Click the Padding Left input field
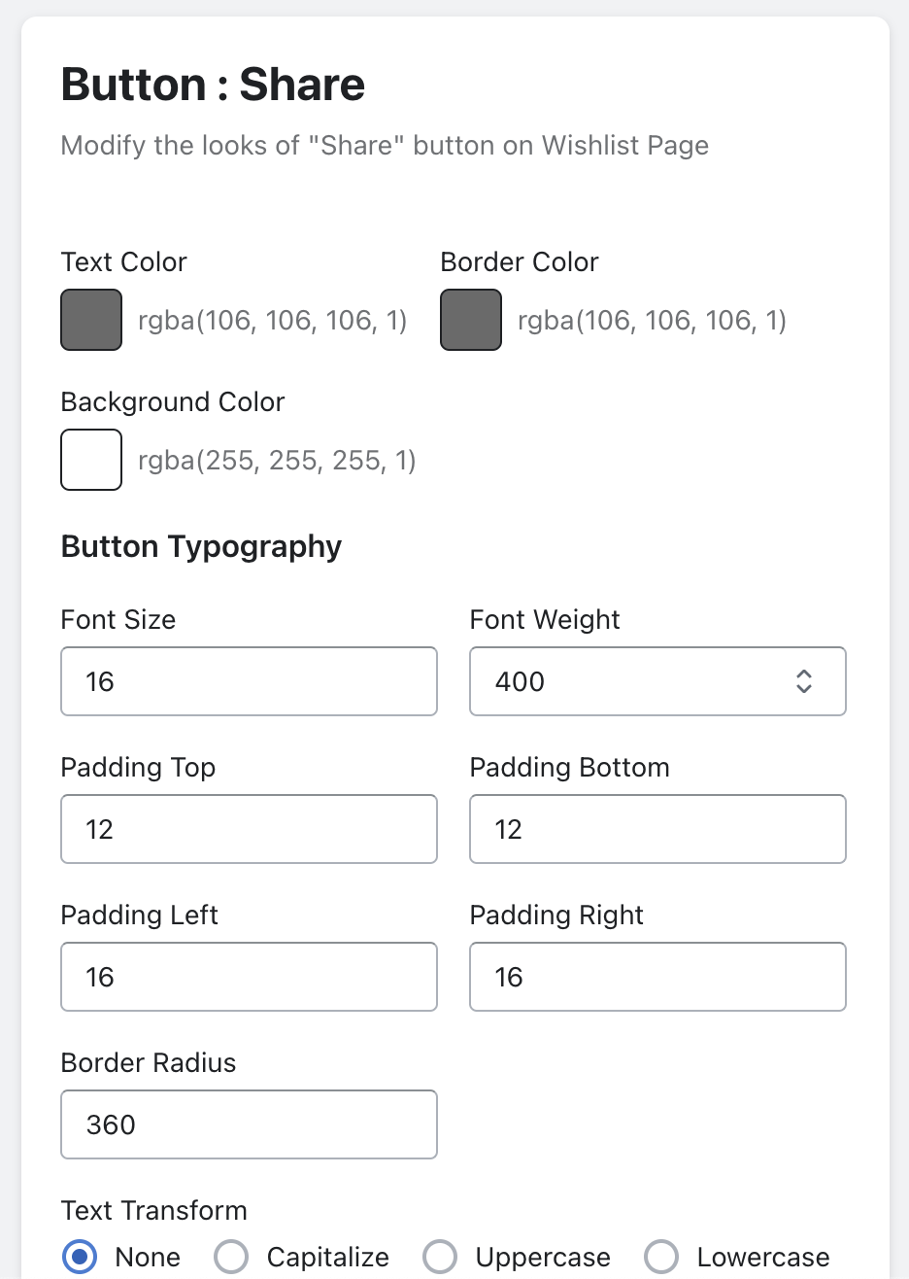The image size is (909, 1279). (x=249, y=977)
